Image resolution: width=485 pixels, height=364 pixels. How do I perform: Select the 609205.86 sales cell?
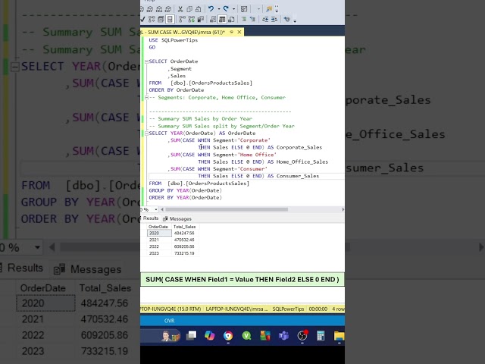click(185, 246)
